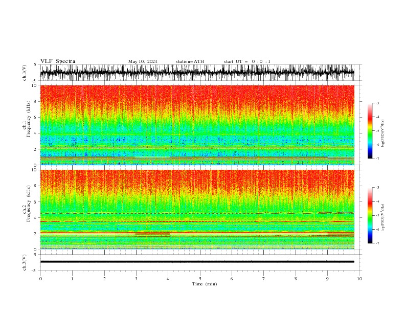
Task: Click the time axis tick label '0'
Action: point(40,279)
